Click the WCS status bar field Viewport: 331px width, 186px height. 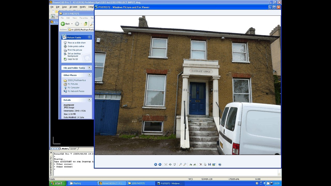[191, 179]
